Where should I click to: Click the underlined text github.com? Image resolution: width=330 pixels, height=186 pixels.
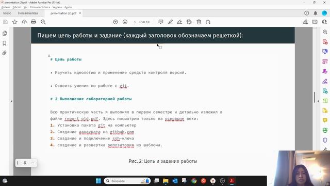(122, 132)
